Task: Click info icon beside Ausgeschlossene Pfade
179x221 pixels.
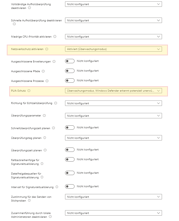Action: pyautogui.click(x=43, y=71)
